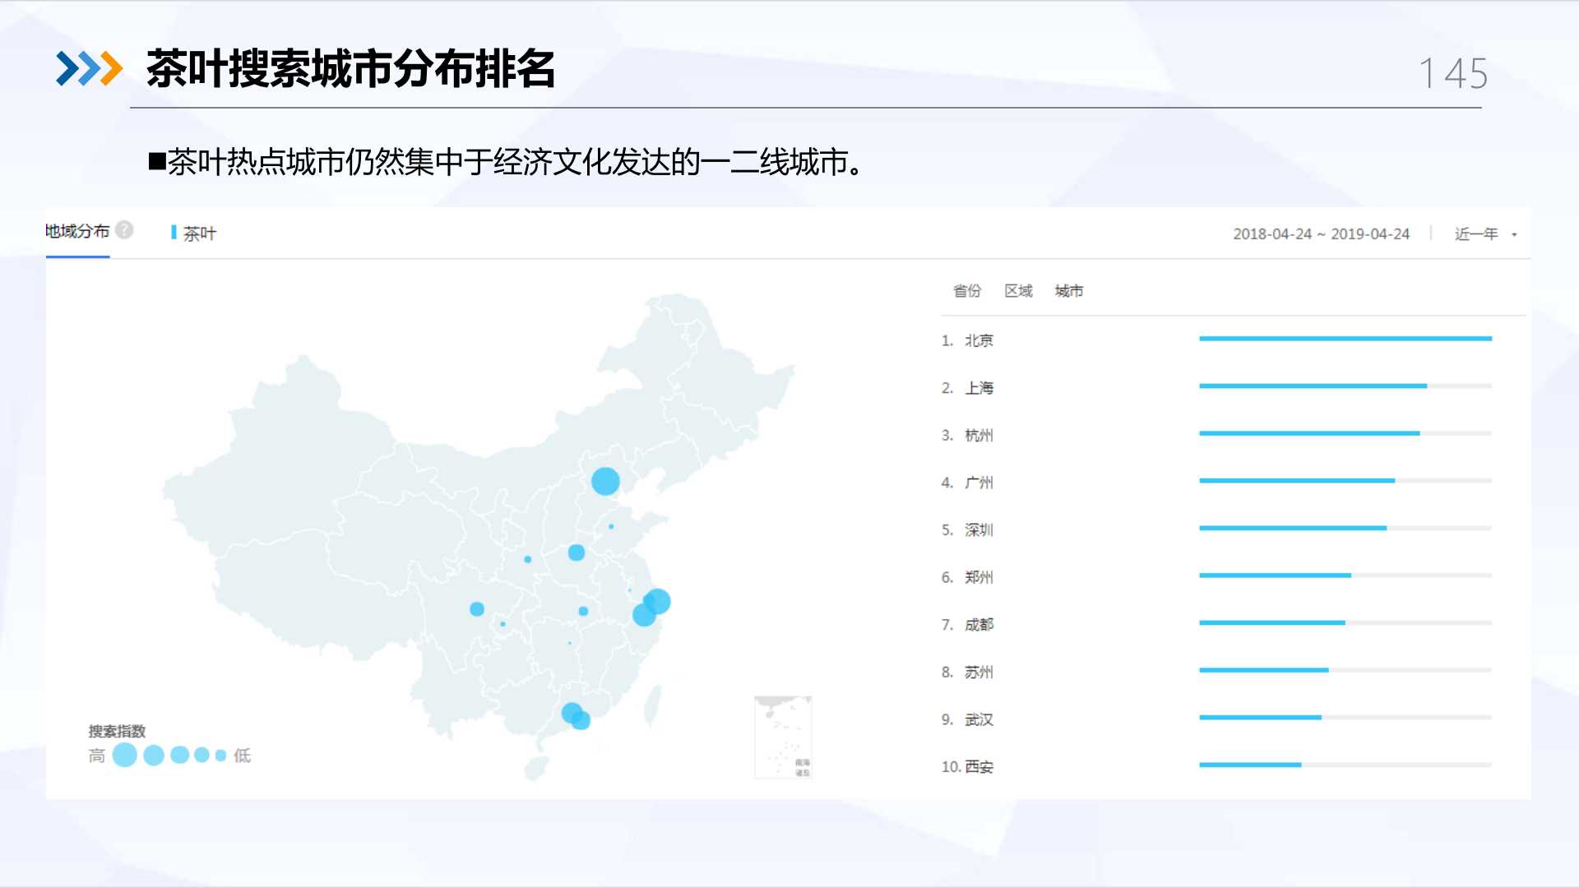Click the help question mark next to 地域分布
1579x888 pixels.
pyautogui.click(x=124, y=230)
